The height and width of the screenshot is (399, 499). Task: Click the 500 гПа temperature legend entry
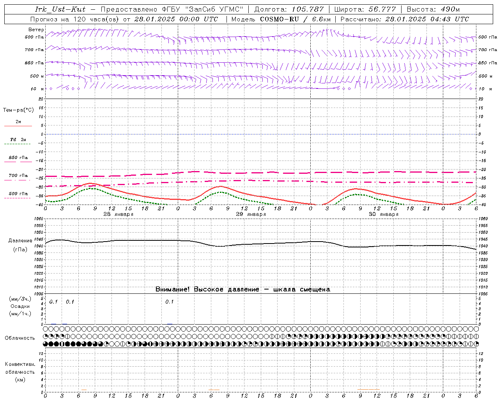(x=18, y=194)
